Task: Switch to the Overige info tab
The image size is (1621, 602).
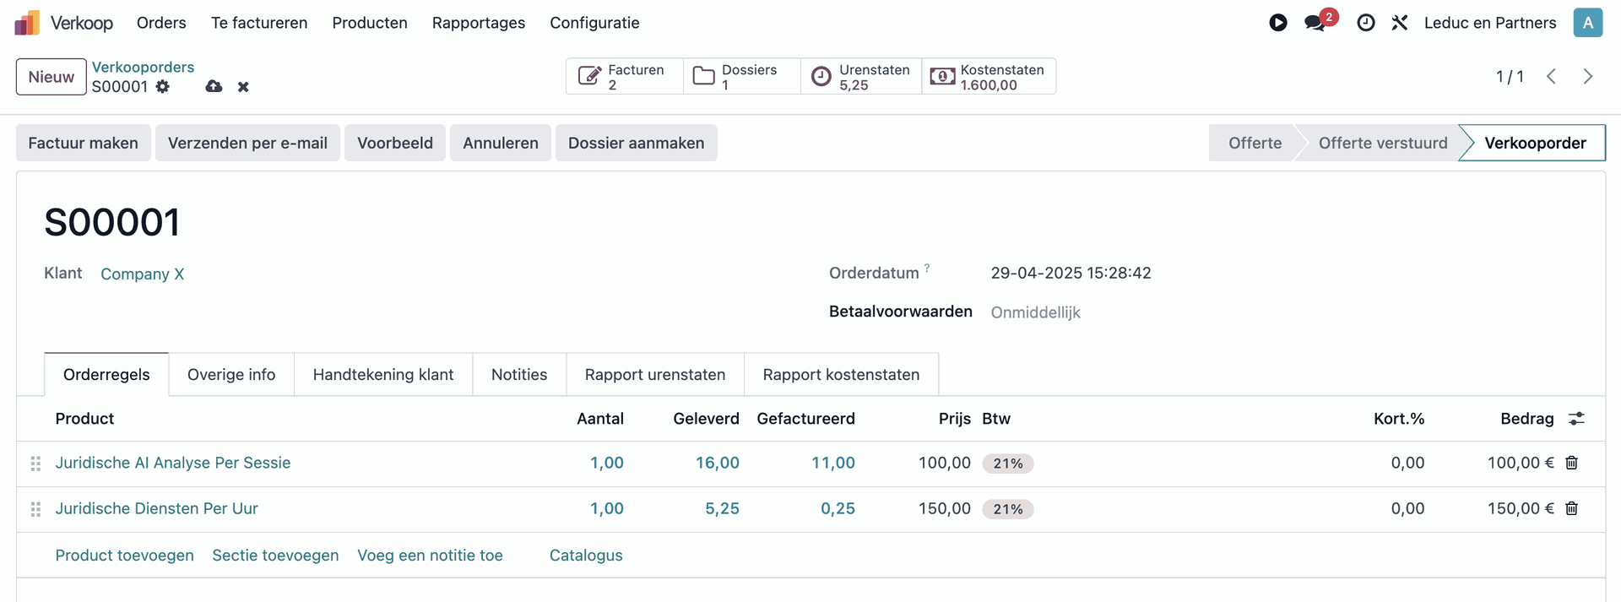Action: pos(231,375)
